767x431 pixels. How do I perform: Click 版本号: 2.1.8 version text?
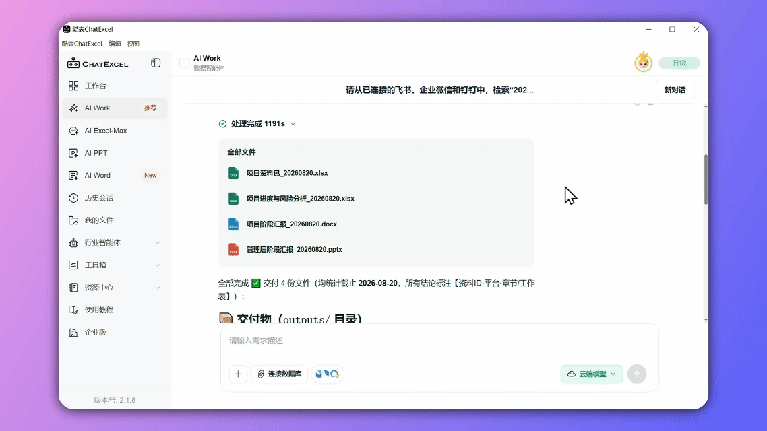(x=115, y=400)
